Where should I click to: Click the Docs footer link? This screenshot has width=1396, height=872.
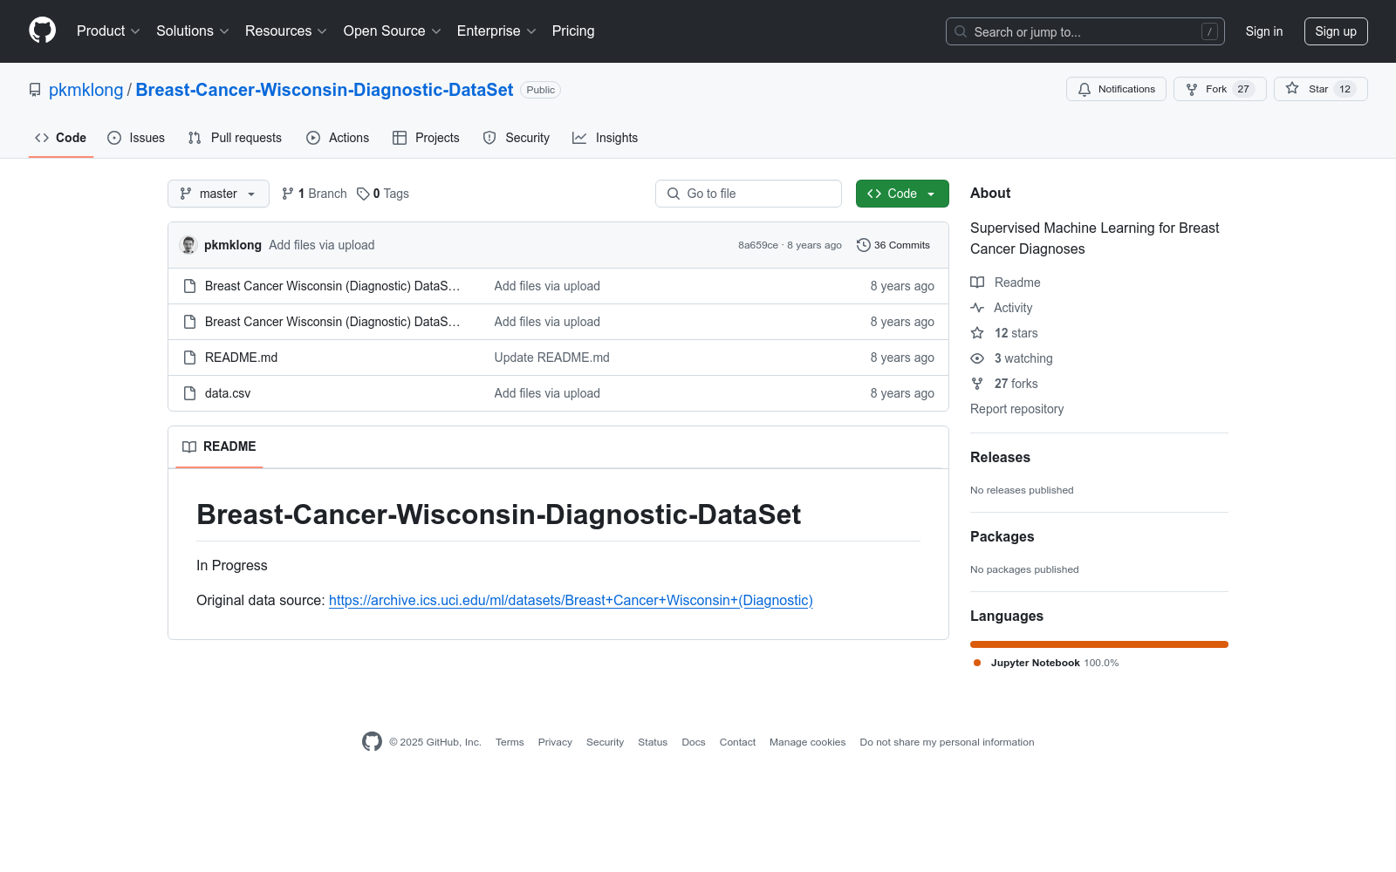694,742
